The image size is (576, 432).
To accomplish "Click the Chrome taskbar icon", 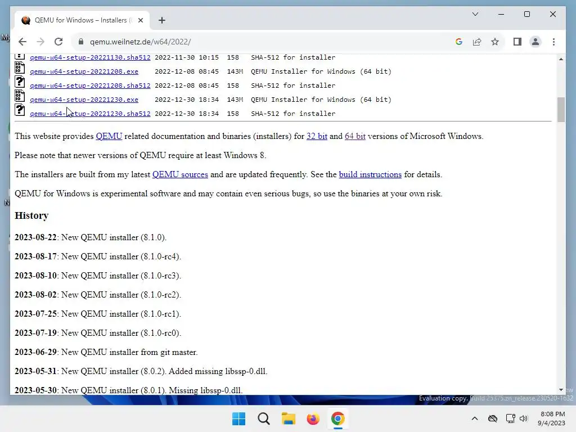I will click(x=338, y=418).
